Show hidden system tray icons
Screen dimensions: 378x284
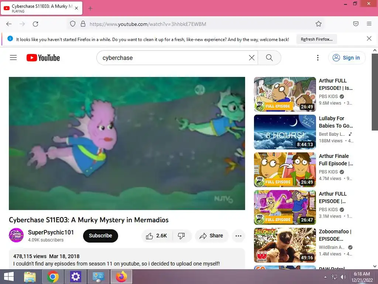(325, 277)
